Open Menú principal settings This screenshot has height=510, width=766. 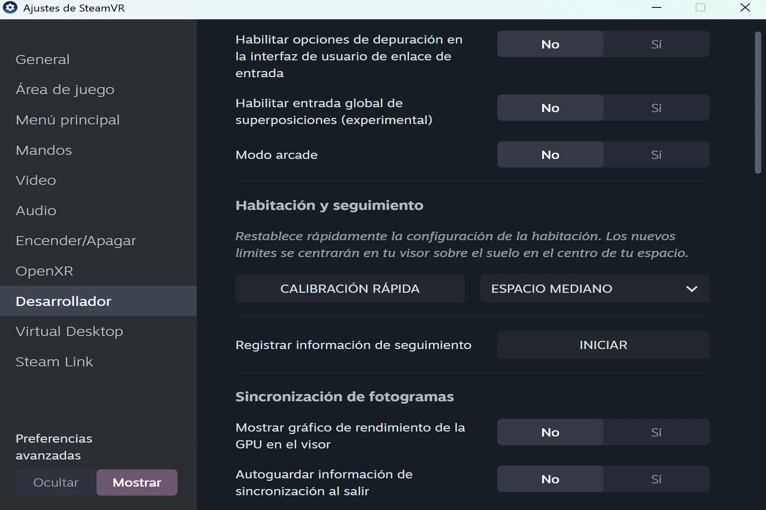[x=98, y=120]
